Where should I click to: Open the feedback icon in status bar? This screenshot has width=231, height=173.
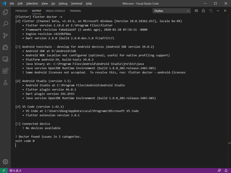pyautogui.click(x=219, y=171)
